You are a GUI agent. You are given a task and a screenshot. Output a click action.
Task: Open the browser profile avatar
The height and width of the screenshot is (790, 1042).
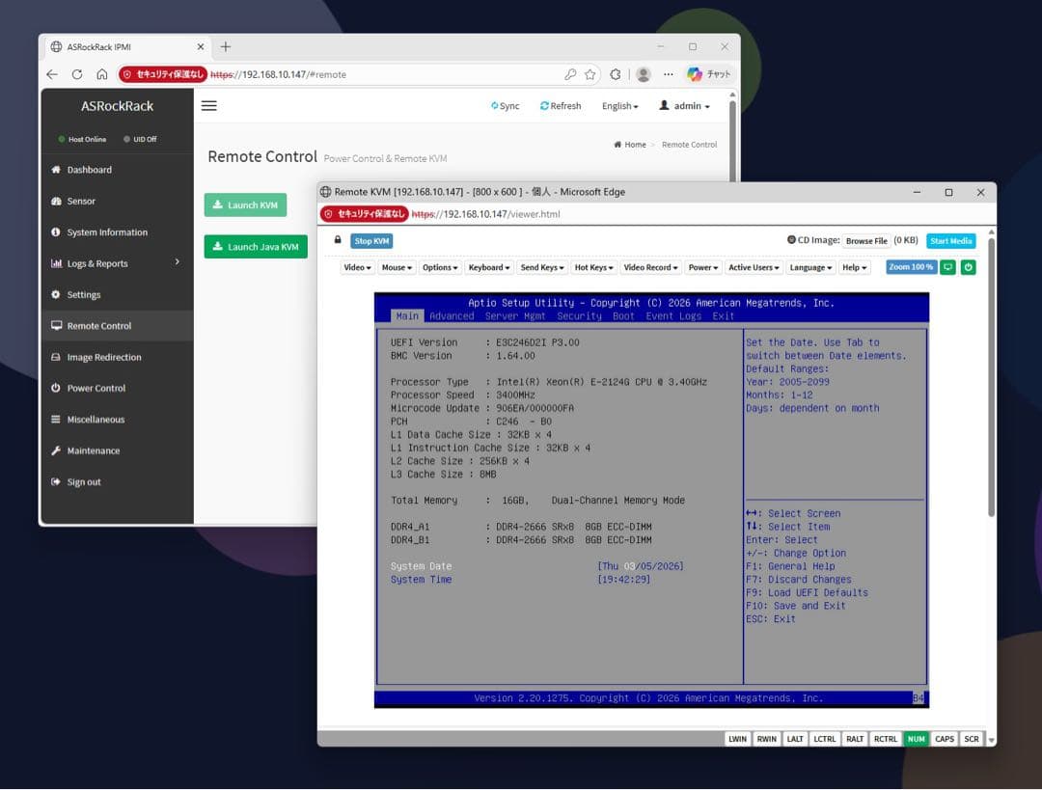[643, 74]
